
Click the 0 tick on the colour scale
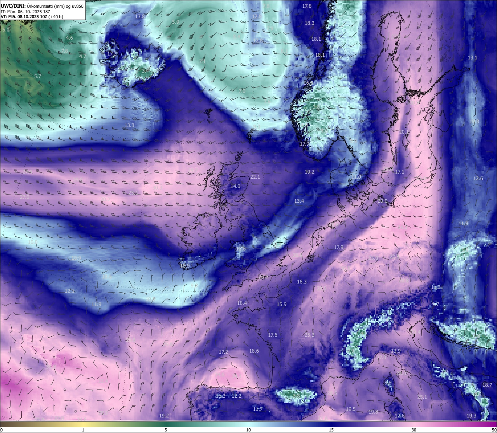tap(2, 430)
